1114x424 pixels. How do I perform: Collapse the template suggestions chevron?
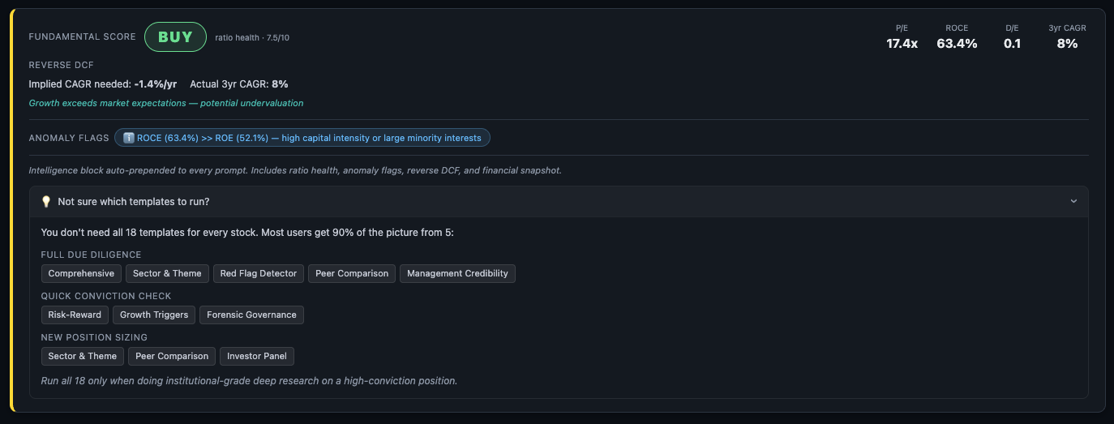coord(1073,202)
